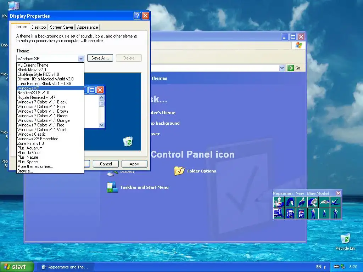This screenshot has height=272, width=363.
Task: Switch to the Screen Saver tab
Action: 62,27
